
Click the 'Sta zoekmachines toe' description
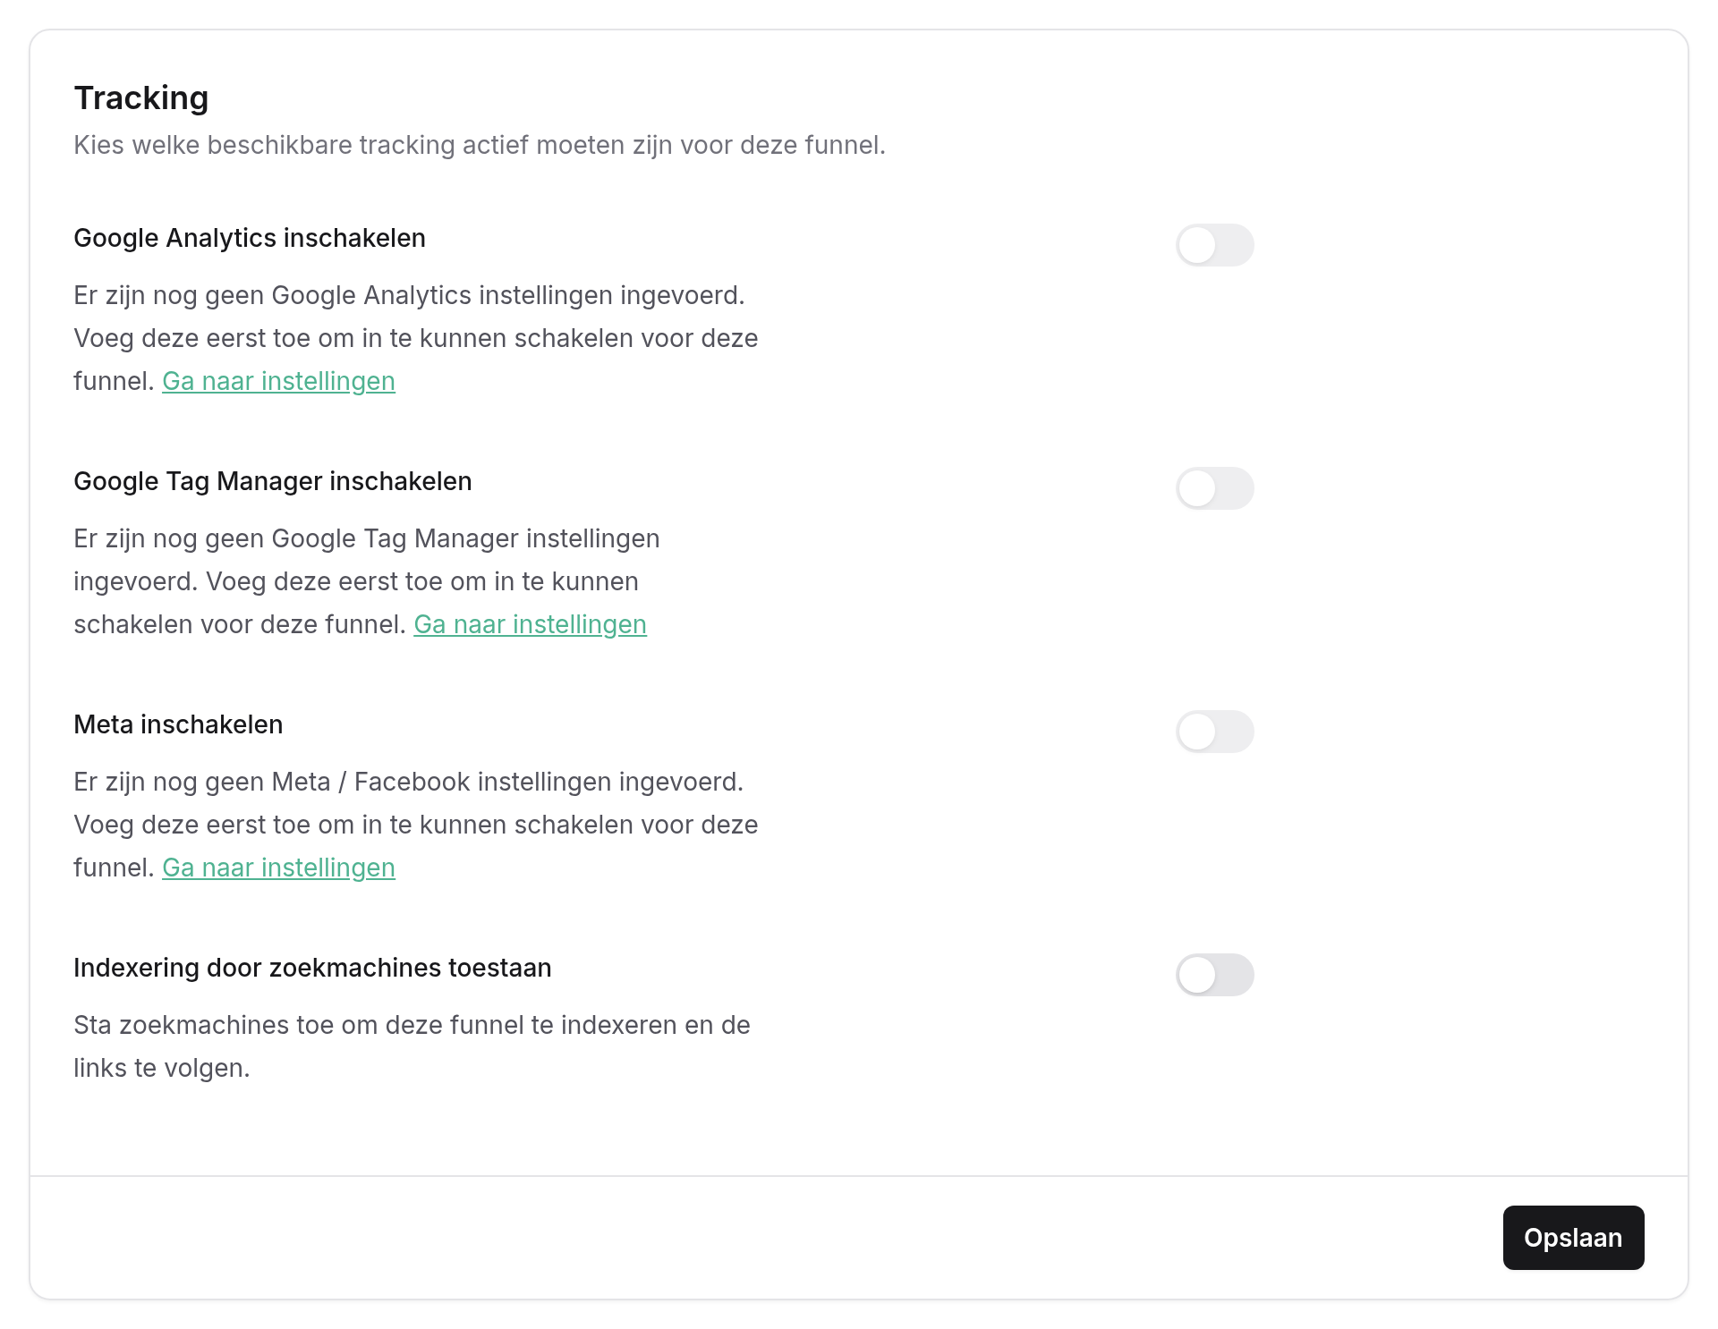click(412, 1046)
